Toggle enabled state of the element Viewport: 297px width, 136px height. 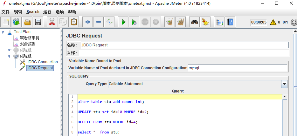[x=109, y=22]
